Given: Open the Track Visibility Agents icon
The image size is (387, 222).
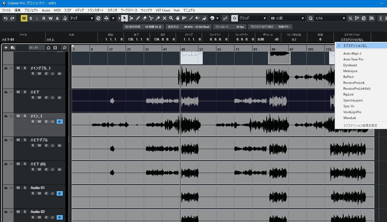Looking at the screenshot, I should pos(49,48).
